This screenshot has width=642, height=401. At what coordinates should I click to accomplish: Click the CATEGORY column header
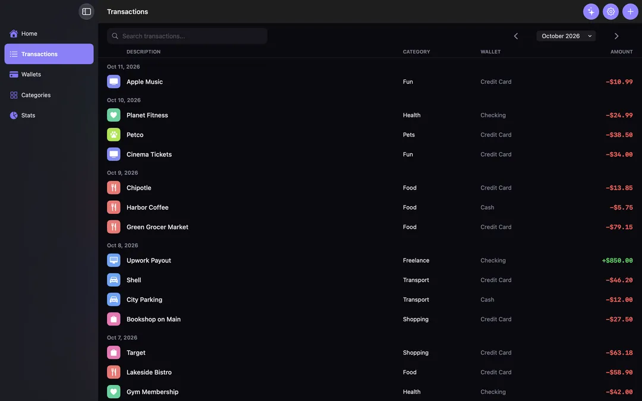[x=416, y=52]
